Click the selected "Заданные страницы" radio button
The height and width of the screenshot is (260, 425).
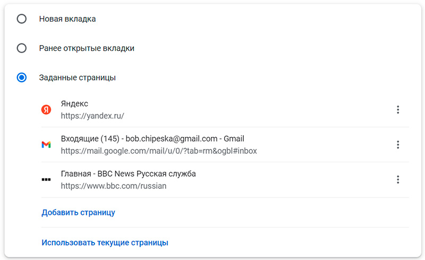(22, 77)
